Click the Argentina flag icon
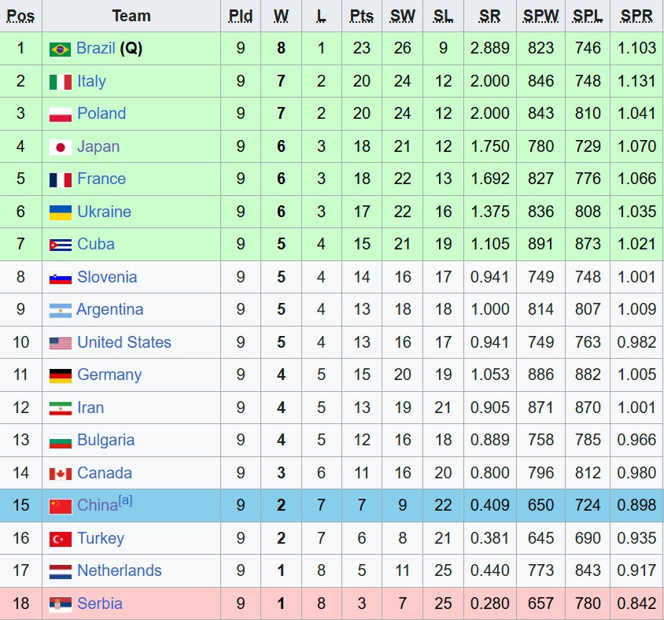 (60, 311)
